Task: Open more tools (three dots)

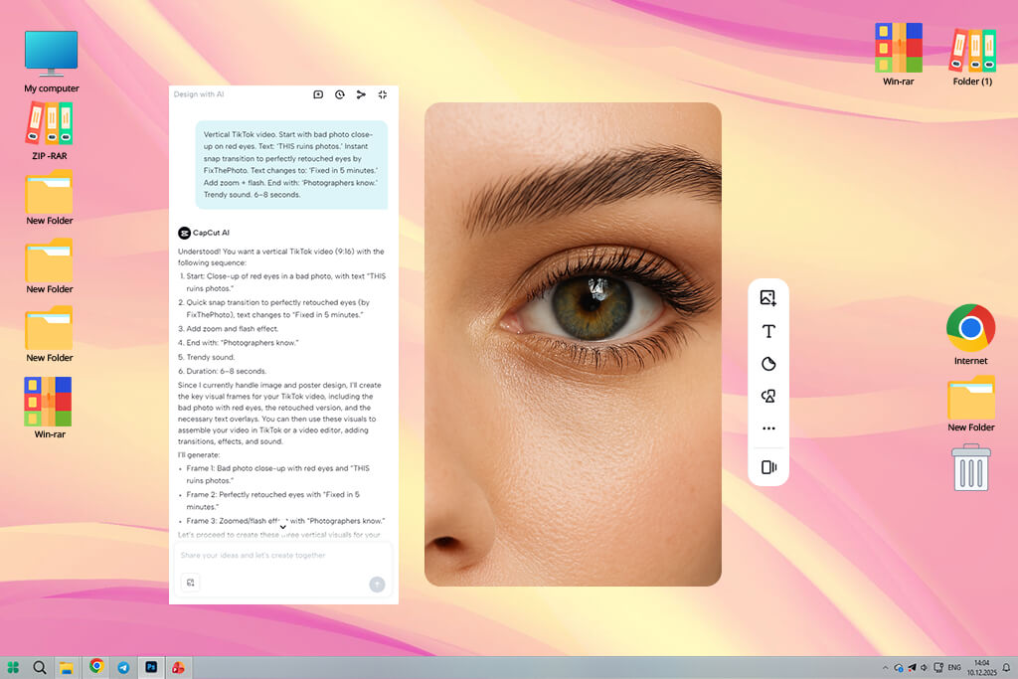Action: 768,428
